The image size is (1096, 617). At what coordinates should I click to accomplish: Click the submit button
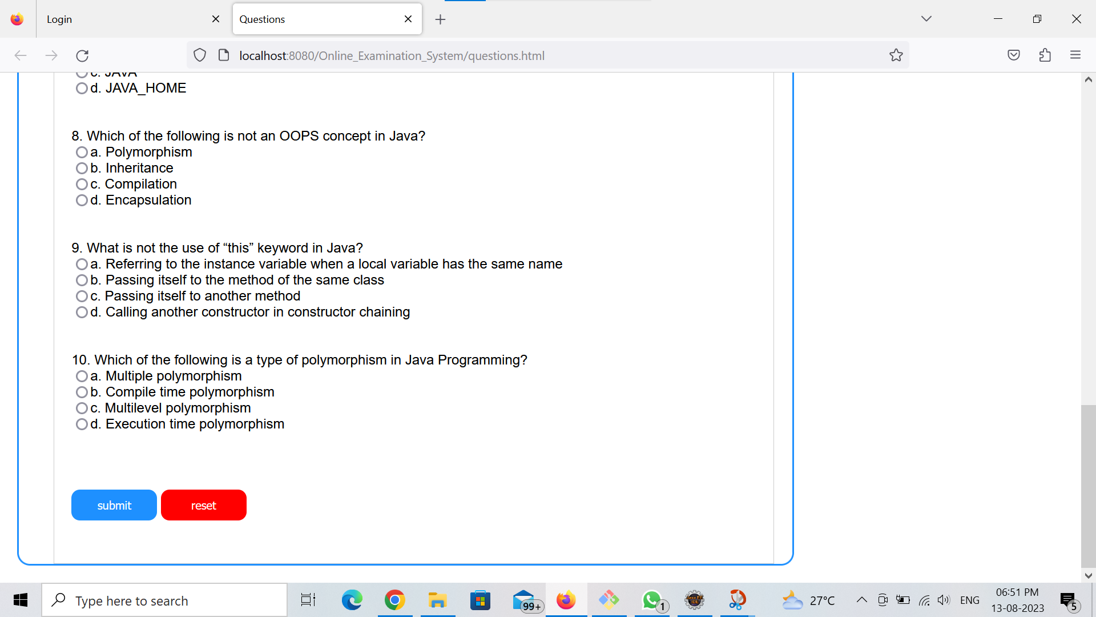tap(114, 505)
